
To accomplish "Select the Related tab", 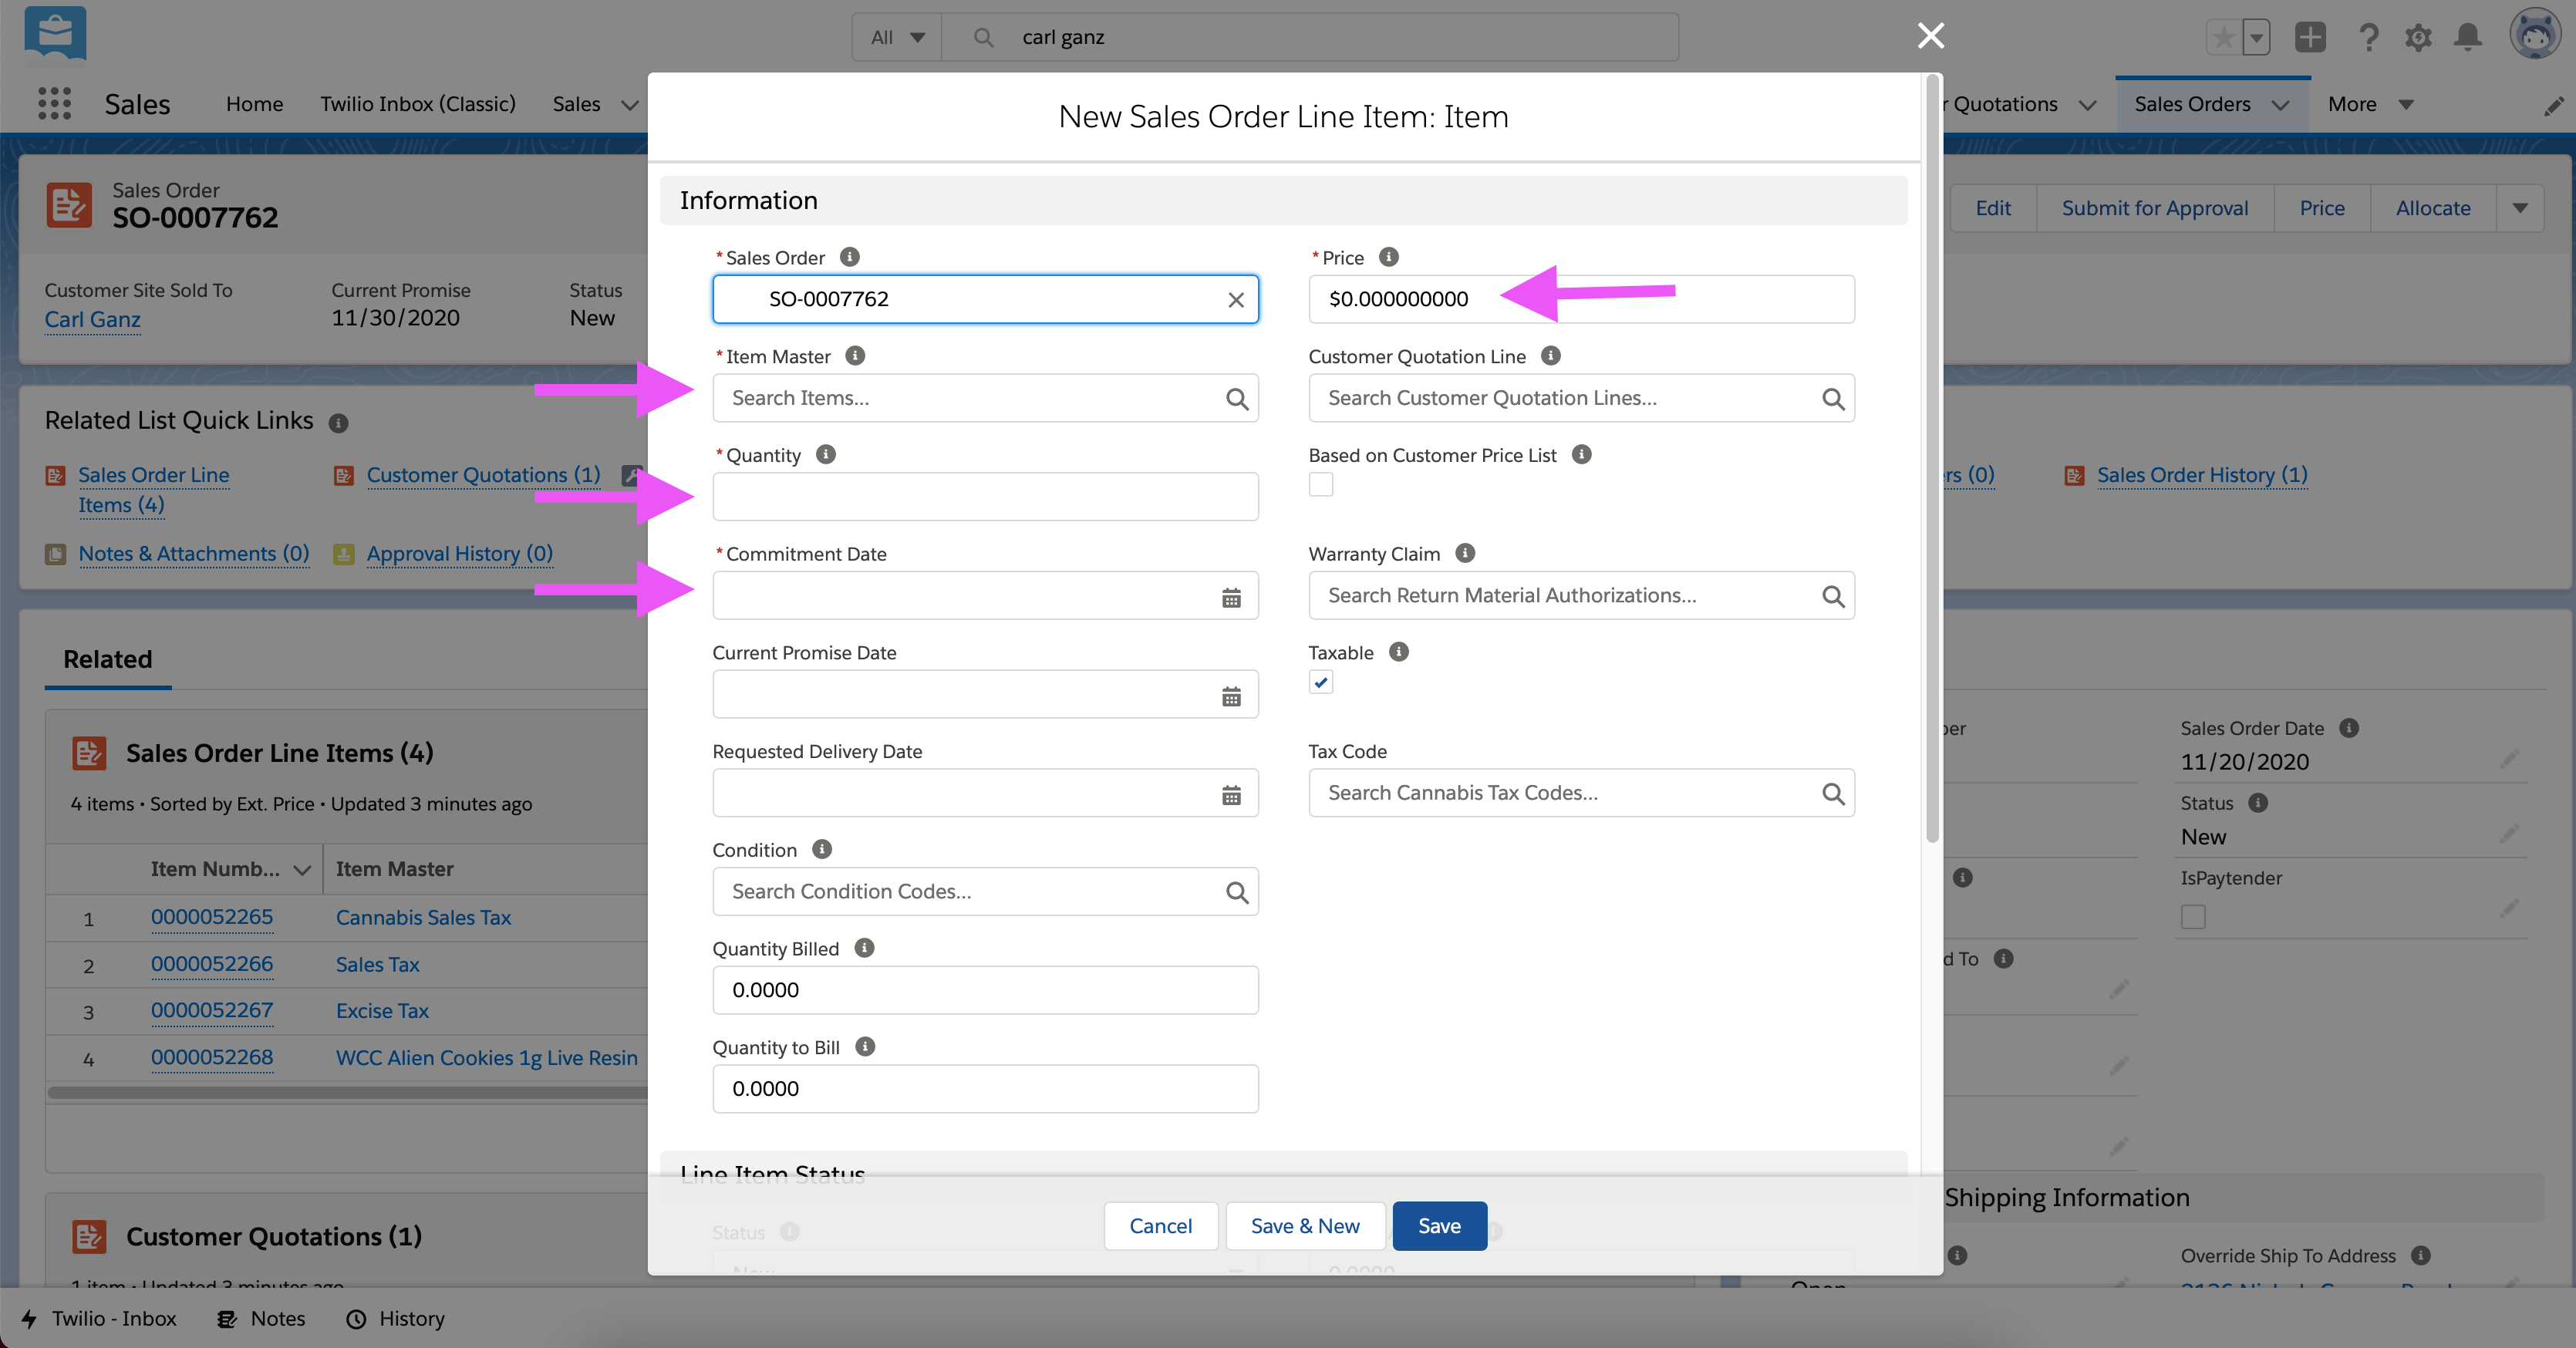I will click(108, 659).
